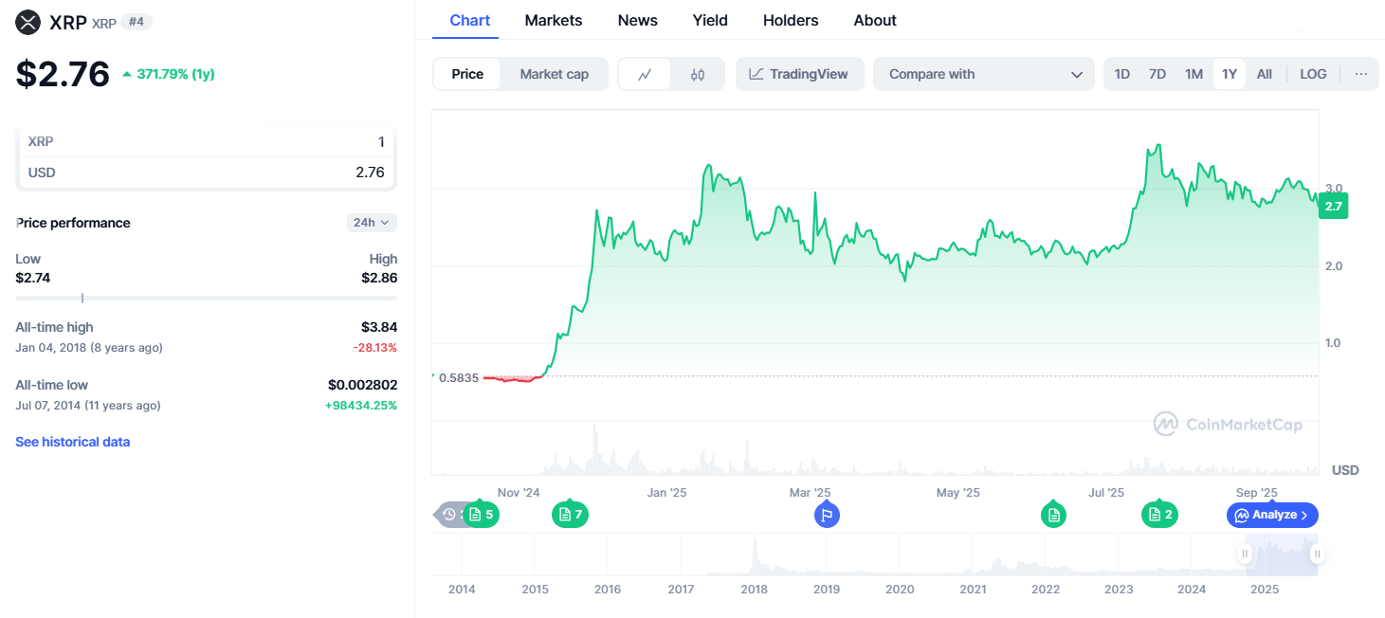
Task: Switch chart to Price
Action: (x=467, y=74)
